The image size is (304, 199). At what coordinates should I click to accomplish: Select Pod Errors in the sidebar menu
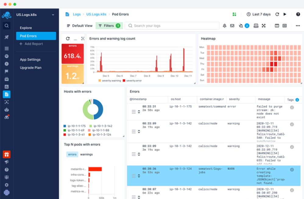coord(29,36)
